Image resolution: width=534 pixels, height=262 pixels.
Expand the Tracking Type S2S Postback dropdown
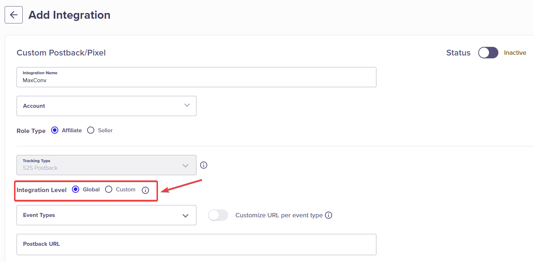107,165
